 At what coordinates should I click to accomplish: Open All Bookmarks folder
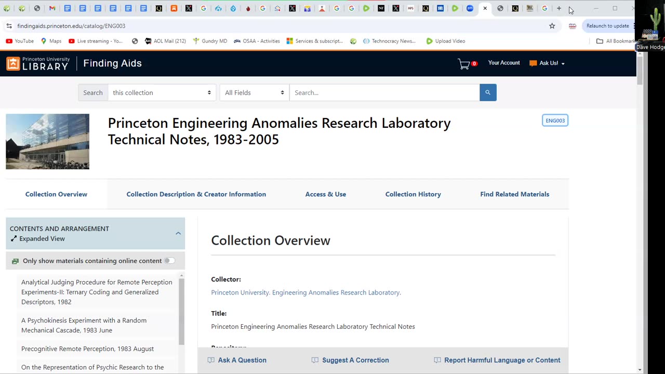coord(616,41)
